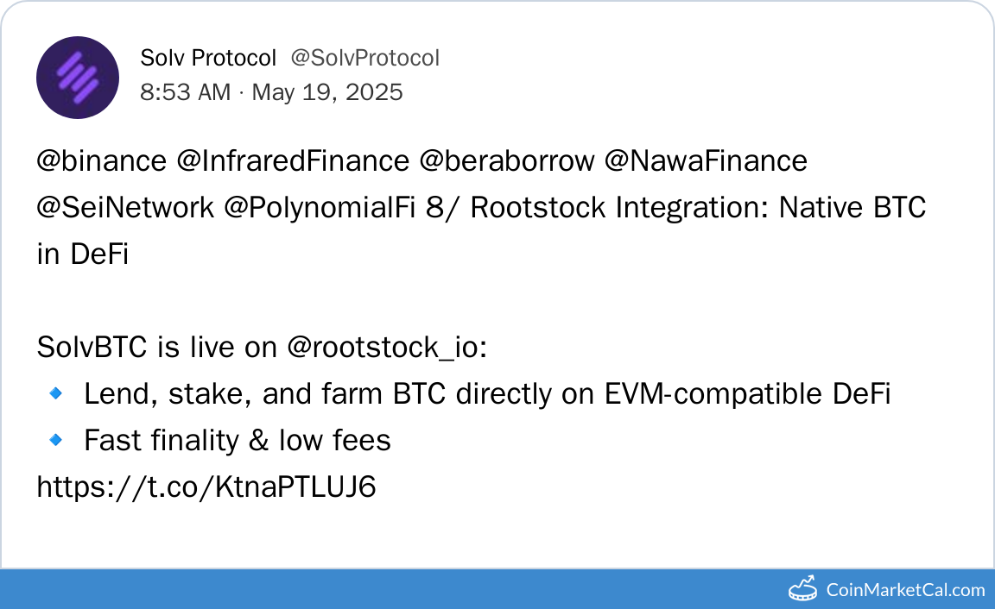Image resolution: width=995 pixels, height=609 pixels.
Task: Click the 'Fast finality & low fees' line
Action: [x=238, y=441]
